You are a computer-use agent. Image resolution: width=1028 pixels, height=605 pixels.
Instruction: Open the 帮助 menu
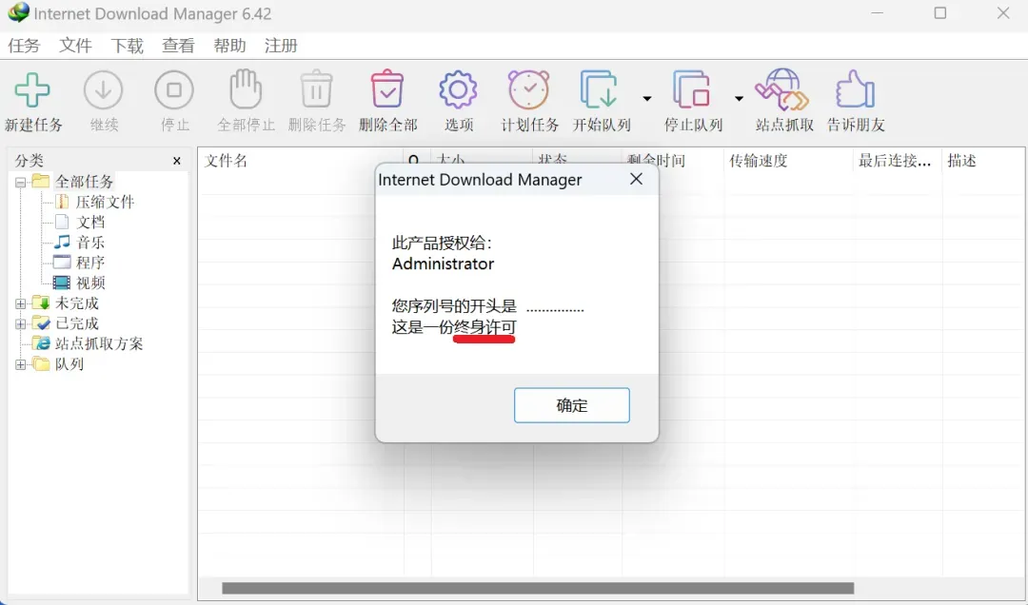click(x=229, y=46)
